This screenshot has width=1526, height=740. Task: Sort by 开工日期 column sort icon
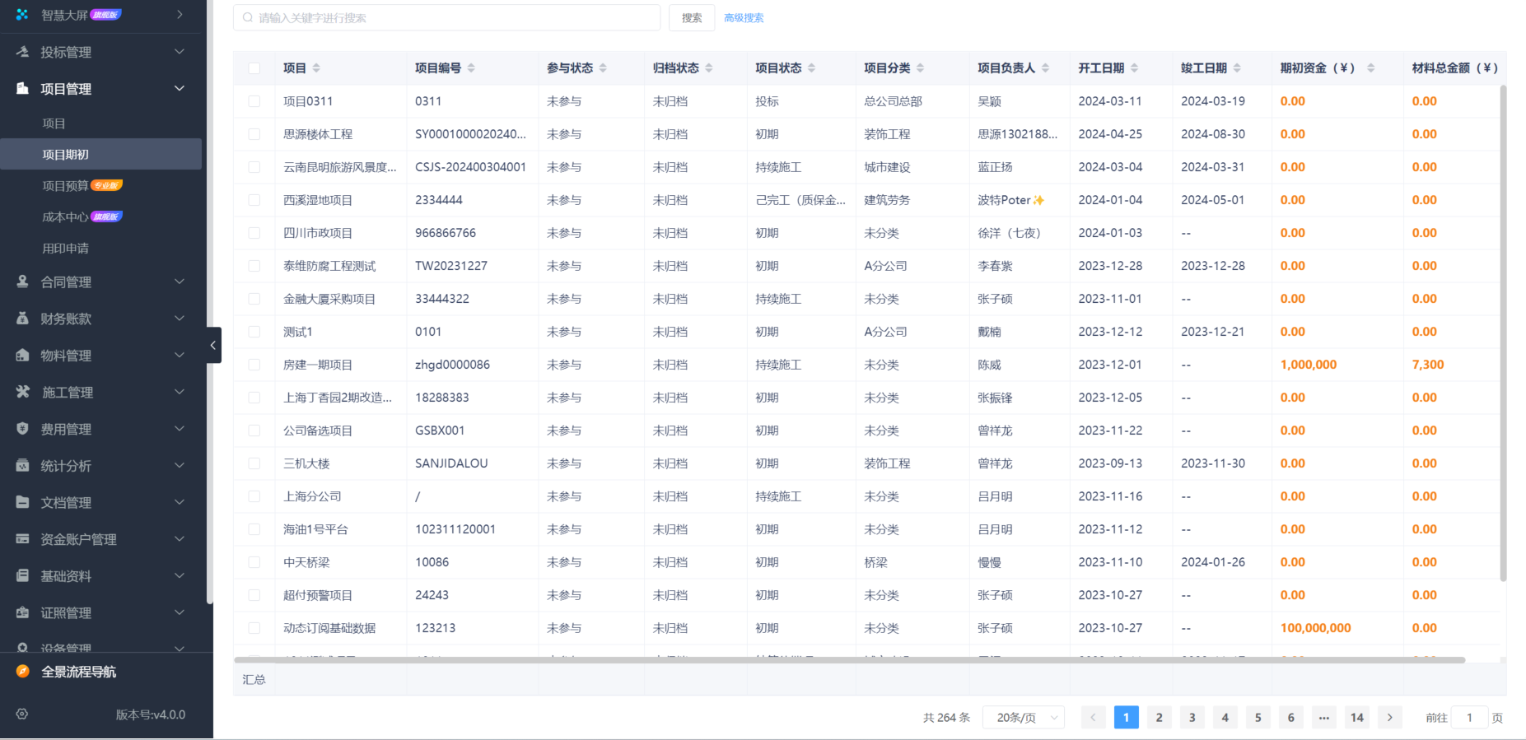pos(1134,68)
